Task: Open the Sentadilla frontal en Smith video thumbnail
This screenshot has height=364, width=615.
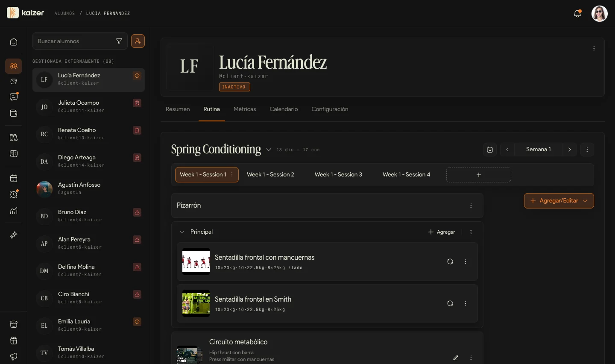Action: 196,303
